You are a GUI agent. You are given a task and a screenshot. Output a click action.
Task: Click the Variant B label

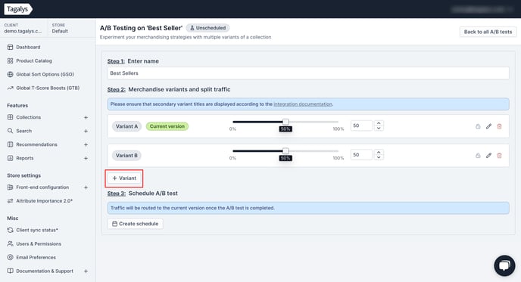(126, 156)
